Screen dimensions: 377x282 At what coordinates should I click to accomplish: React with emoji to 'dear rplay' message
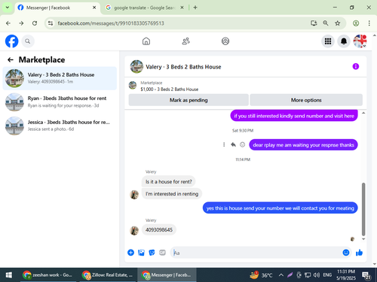(x=242, y=144)
